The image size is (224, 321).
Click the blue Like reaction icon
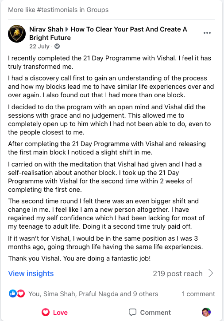12,293
